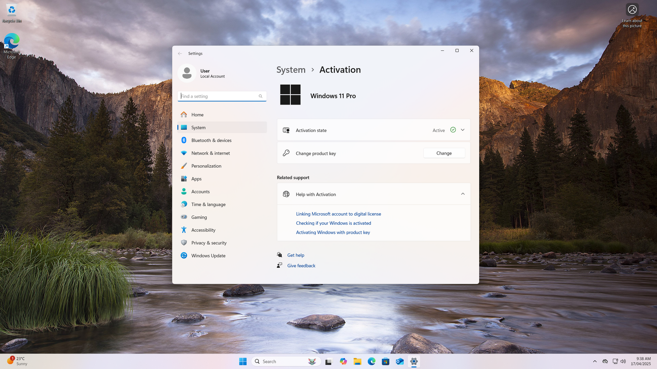
Task: Click the Bluetooth & devices icon
Action: 184,140
